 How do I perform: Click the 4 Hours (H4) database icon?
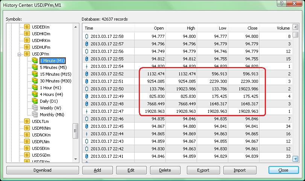click(35, 94)
